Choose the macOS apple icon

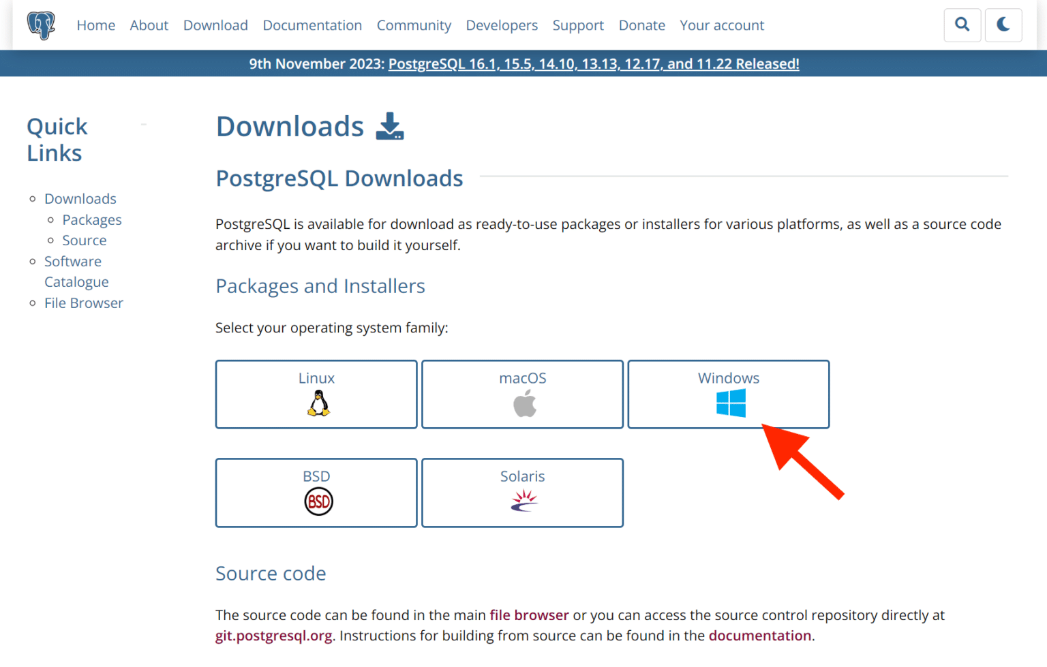pyautogui.click(x=524, y=404)
